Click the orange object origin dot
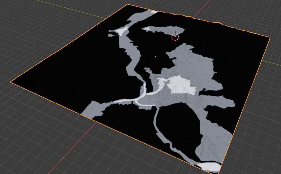 click(155, 57)
